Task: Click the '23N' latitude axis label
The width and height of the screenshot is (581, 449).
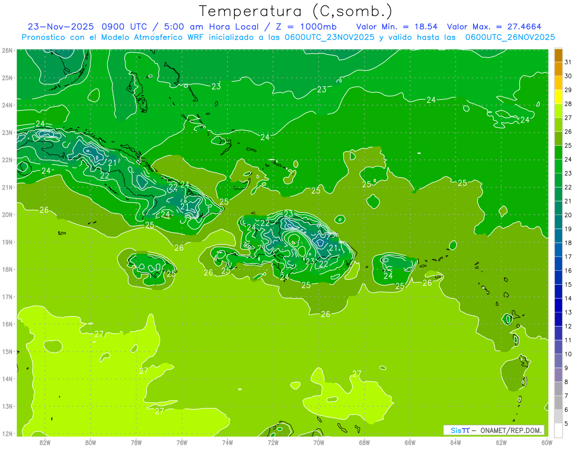Action: [7, 133]
